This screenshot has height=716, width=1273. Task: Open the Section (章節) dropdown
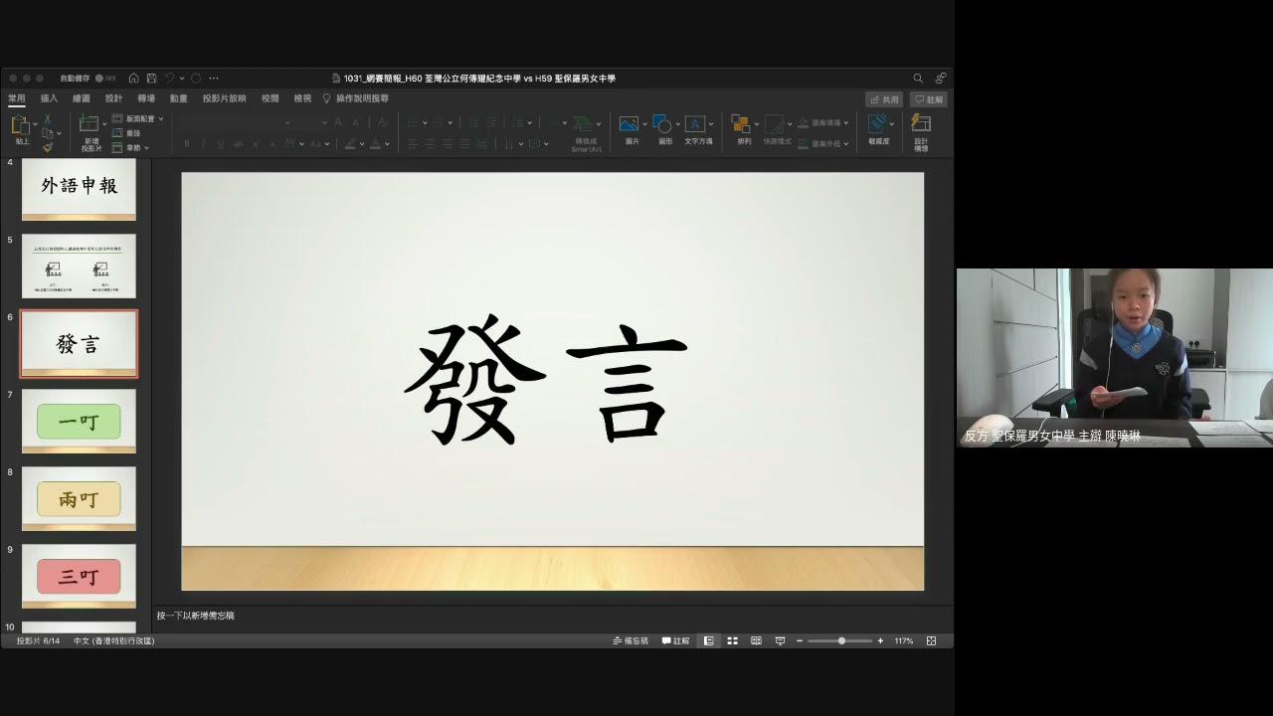(130, 147)
